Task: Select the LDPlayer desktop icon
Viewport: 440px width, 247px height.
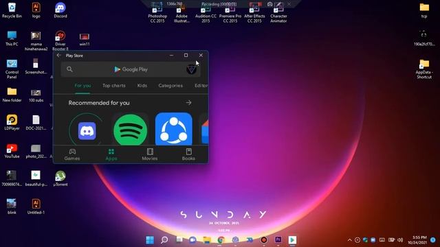Action: point(12,123)
